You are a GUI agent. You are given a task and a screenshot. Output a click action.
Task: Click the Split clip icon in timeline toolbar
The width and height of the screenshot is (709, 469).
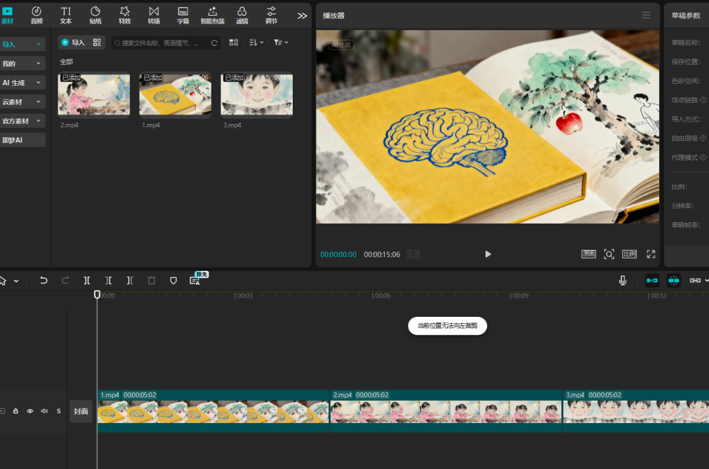[x=87, y=280]
